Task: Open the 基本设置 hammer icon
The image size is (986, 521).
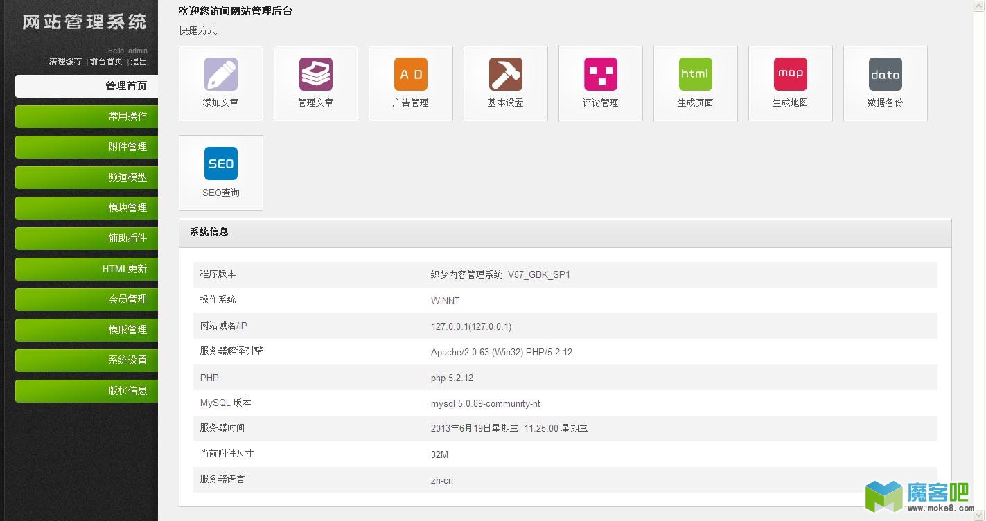Action: pos(506,74)
